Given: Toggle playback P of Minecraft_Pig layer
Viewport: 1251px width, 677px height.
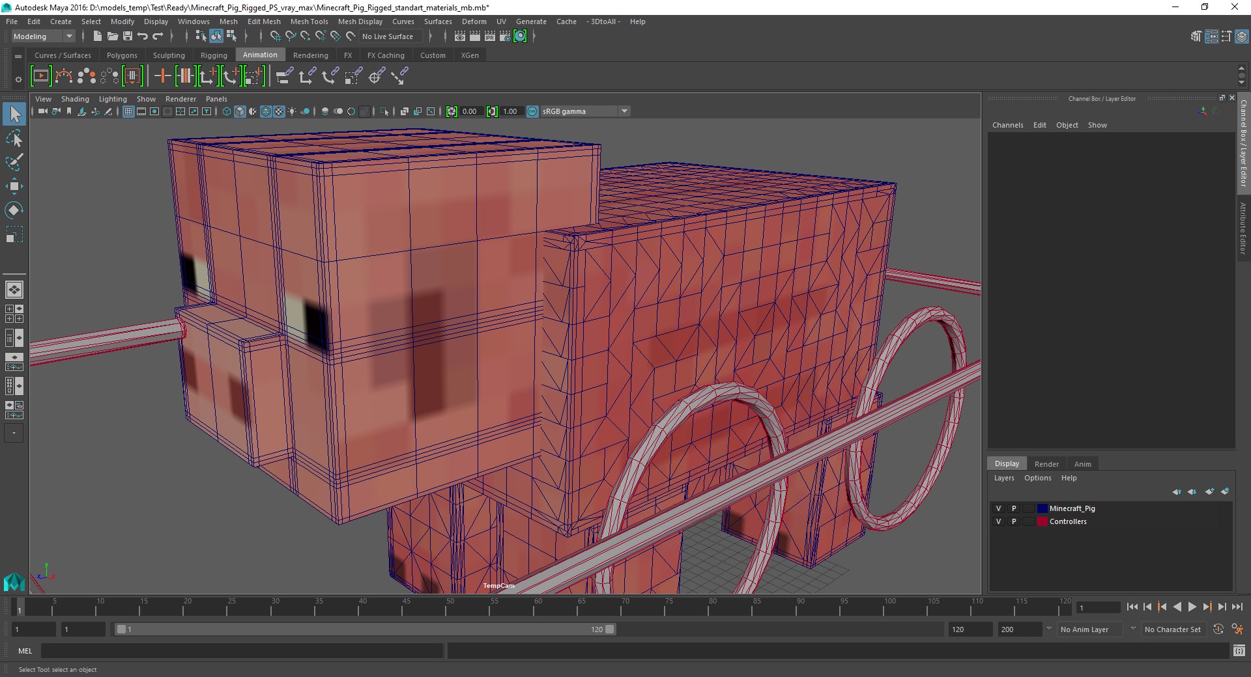Looking at the screenshot, I should [x=1014, y=508].
